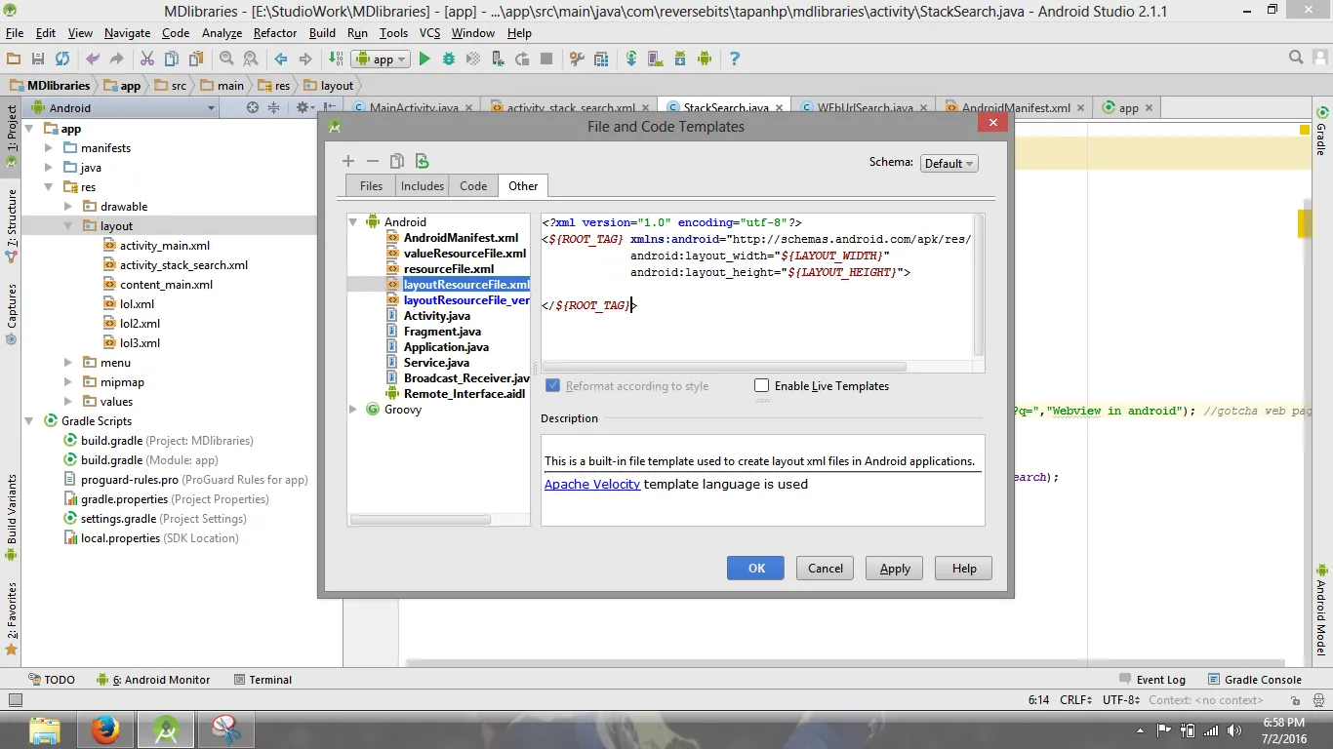This screenshot has width=1333, height=749.
Task: Click the Copy toolbar icon
Action: tap(172, 59)
